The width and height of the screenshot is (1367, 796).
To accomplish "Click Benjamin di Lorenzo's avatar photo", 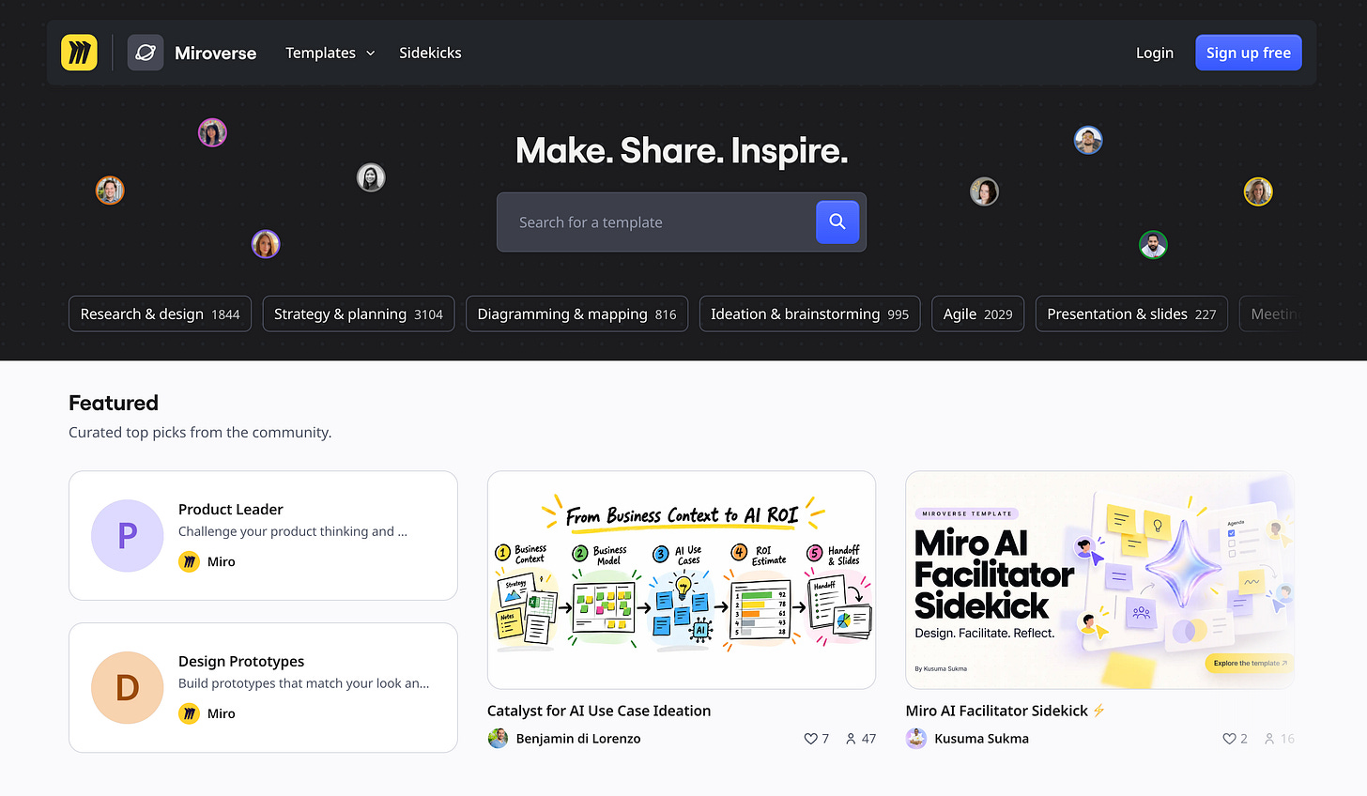I will click(x=498, y=739).
